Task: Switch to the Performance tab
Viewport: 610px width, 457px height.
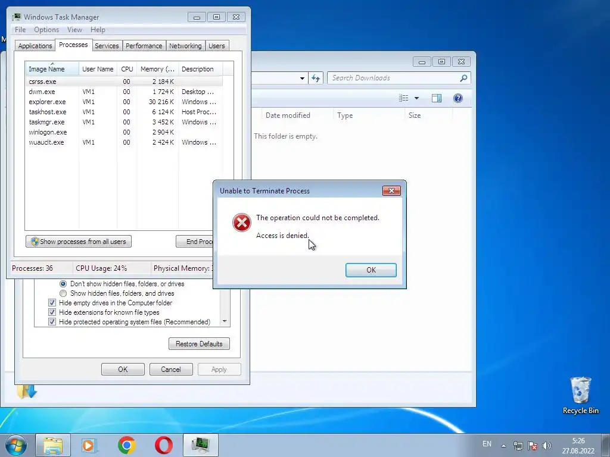Action: [x=144, y=45]
